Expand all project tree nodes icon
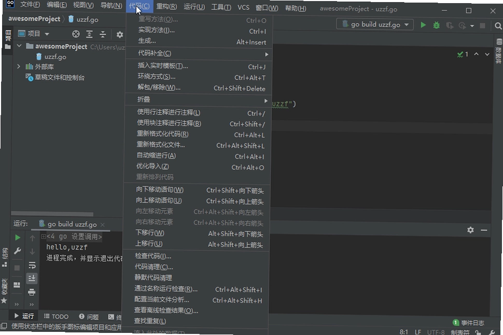The height and width of the screenshot is (335, 503). coord(89,34)
